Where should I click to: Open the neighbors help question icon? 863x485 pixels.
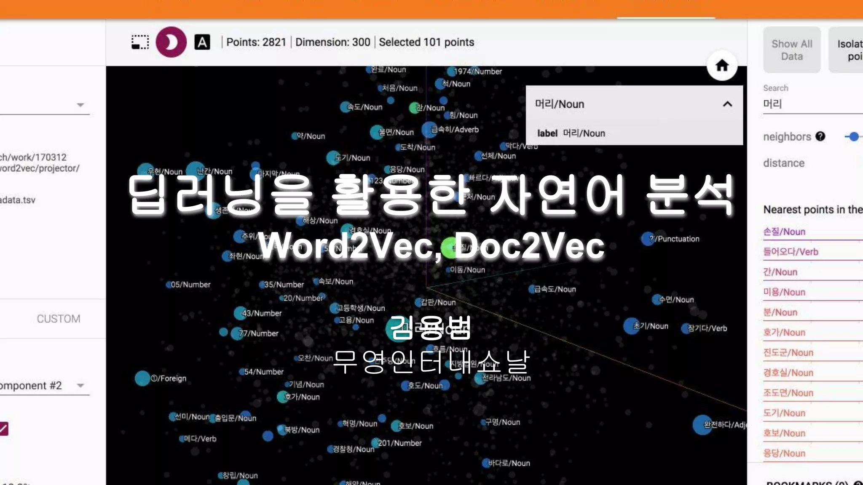point(820,136)
